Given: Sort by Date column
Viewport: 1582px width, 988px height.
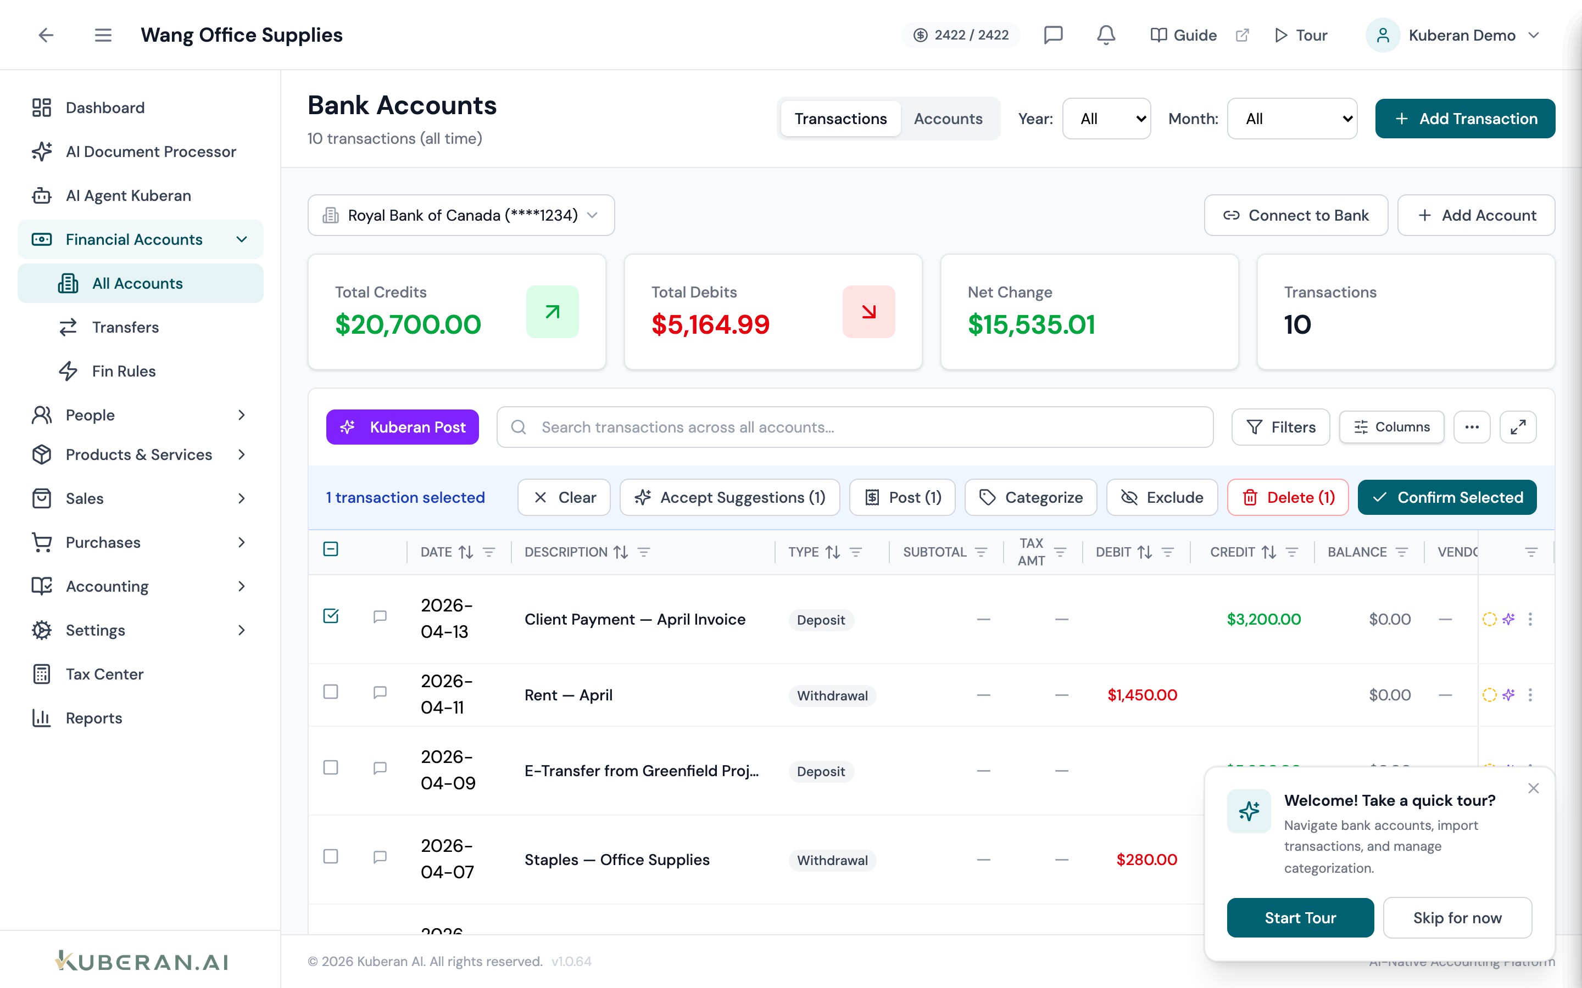Looking at the screenshot, I should point(466,552).
